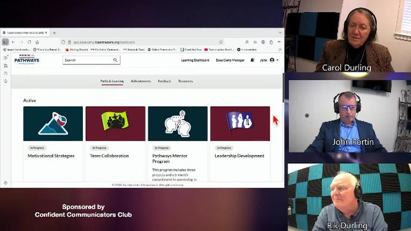
Task: Switch to the Achievements tab
Action: pyautogui.click(x=140, y=81)
